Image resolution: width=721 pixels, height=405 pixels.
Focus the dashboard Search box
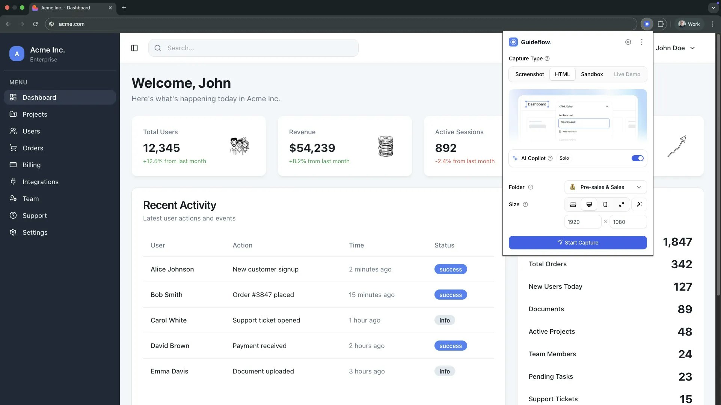click(253, 48)
